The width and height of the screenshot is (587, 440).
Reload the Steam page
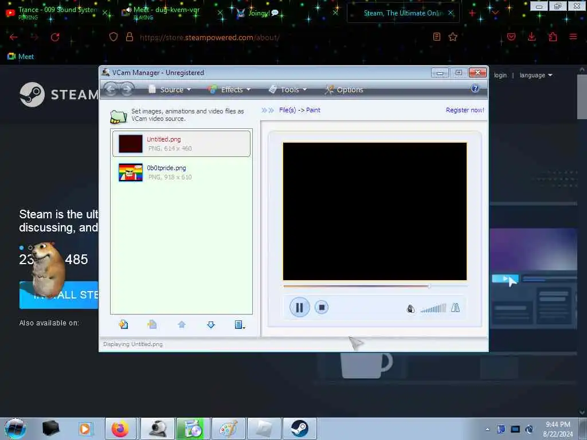(x=55, y=37)
